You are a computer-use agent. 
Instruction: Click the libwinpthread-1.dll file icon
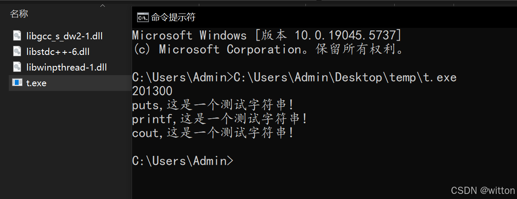17,67
